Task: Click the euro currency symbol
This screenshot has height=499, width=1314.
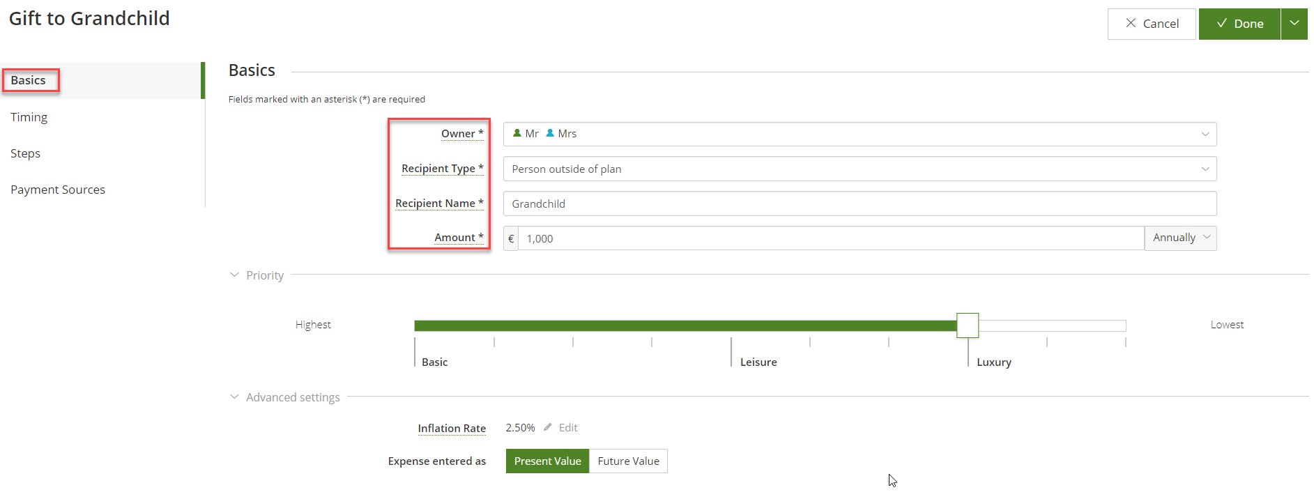Action: tap(511, 238)
